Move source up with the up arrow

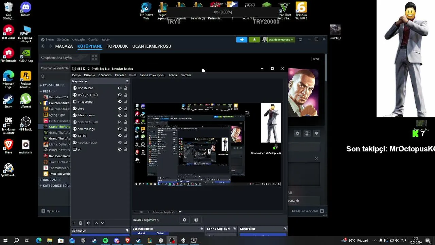coord(96,223)
